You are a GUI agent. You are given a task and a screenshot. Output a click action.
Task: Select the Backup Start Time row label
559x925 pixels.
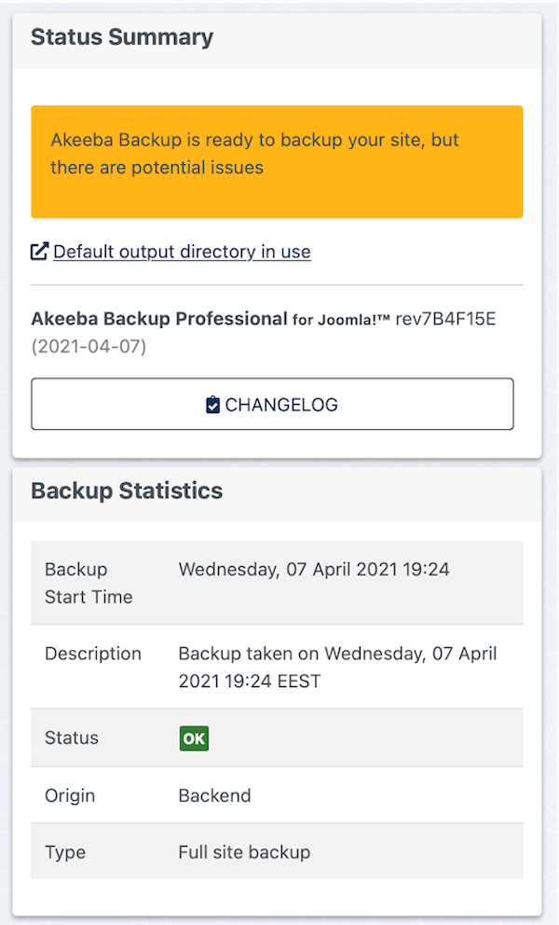pyautogui.click(x=89, y=583)
